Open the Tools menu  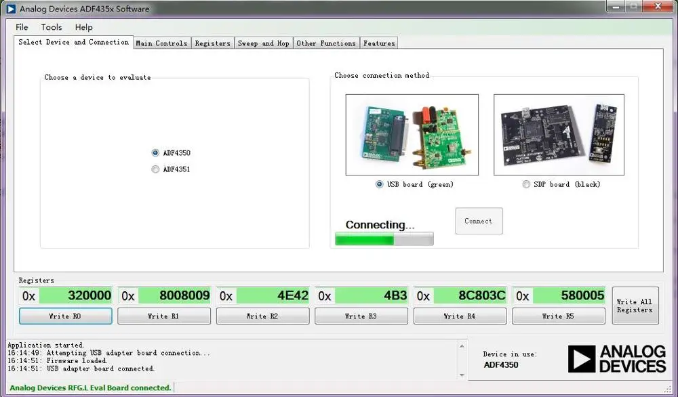[x=52, y=27]
